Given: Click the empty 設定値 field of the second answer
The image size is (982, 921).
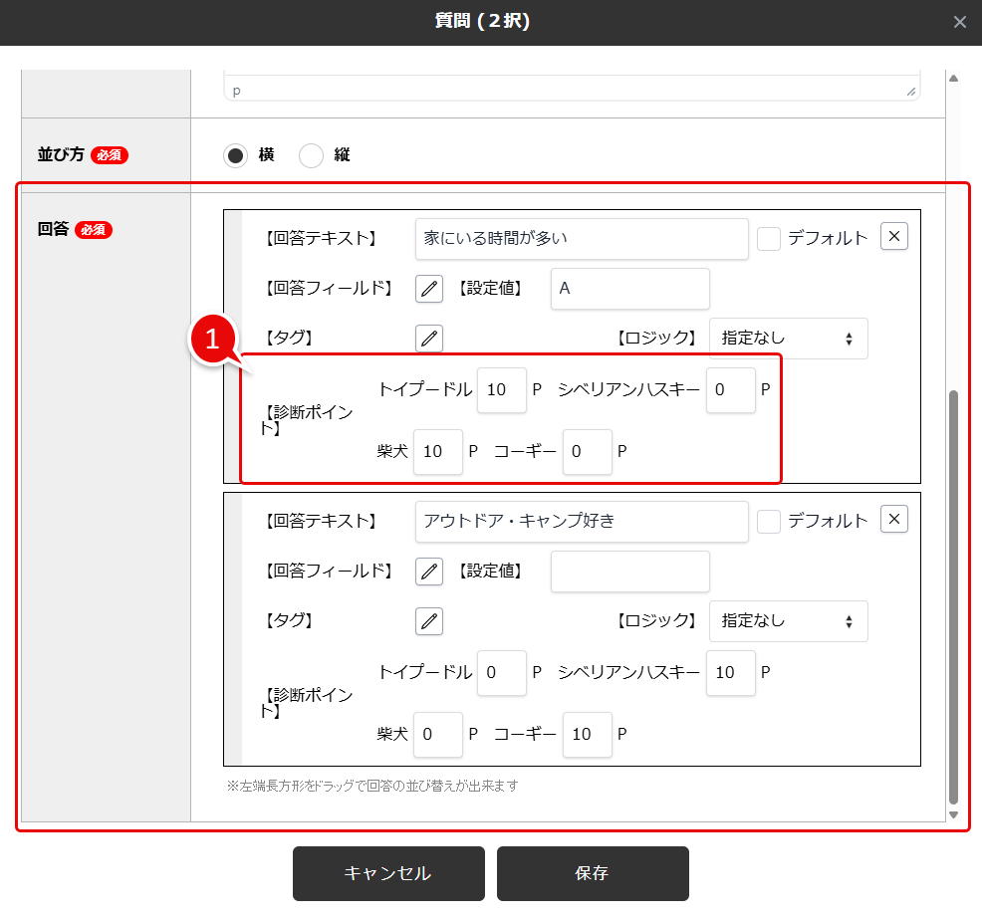Looking at the screenshot, I should click(629, 572).
